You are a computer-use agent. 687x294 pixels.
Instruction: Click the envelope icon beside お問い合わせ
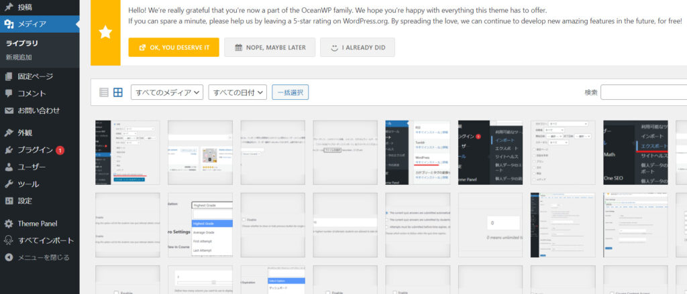[x=9, y=111]
